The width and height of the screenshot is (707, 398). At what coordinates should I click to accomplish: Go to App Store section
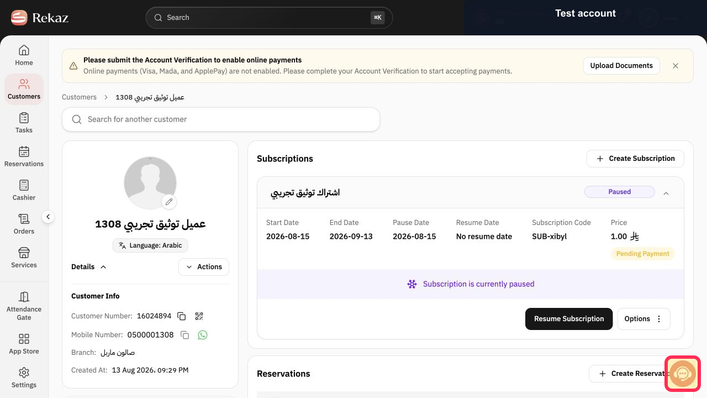click(24, 344)
